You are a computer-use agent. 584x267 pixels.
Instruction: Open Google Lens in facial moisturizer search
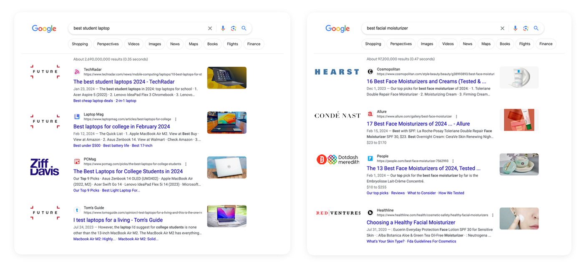pyautogui.click(x=526, y=28)
